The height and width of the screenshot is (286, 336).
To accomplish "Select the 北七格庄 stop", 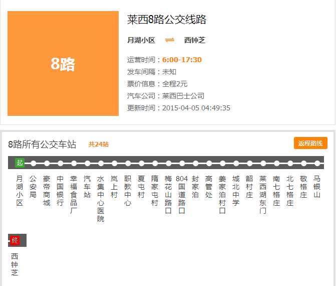I will coord(290,191).
